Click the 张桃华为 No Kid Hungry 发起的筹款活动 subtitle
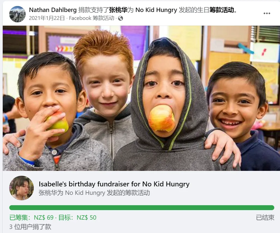Viewport: 280px width, 233px height. (x=94, y=193)
